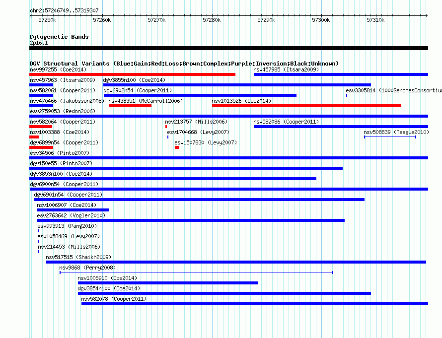The image size is (442, 338).
Task: Open nsv438351 (McCarroll2006) variant
Action: pyautogui.click(x=146, y=101)
